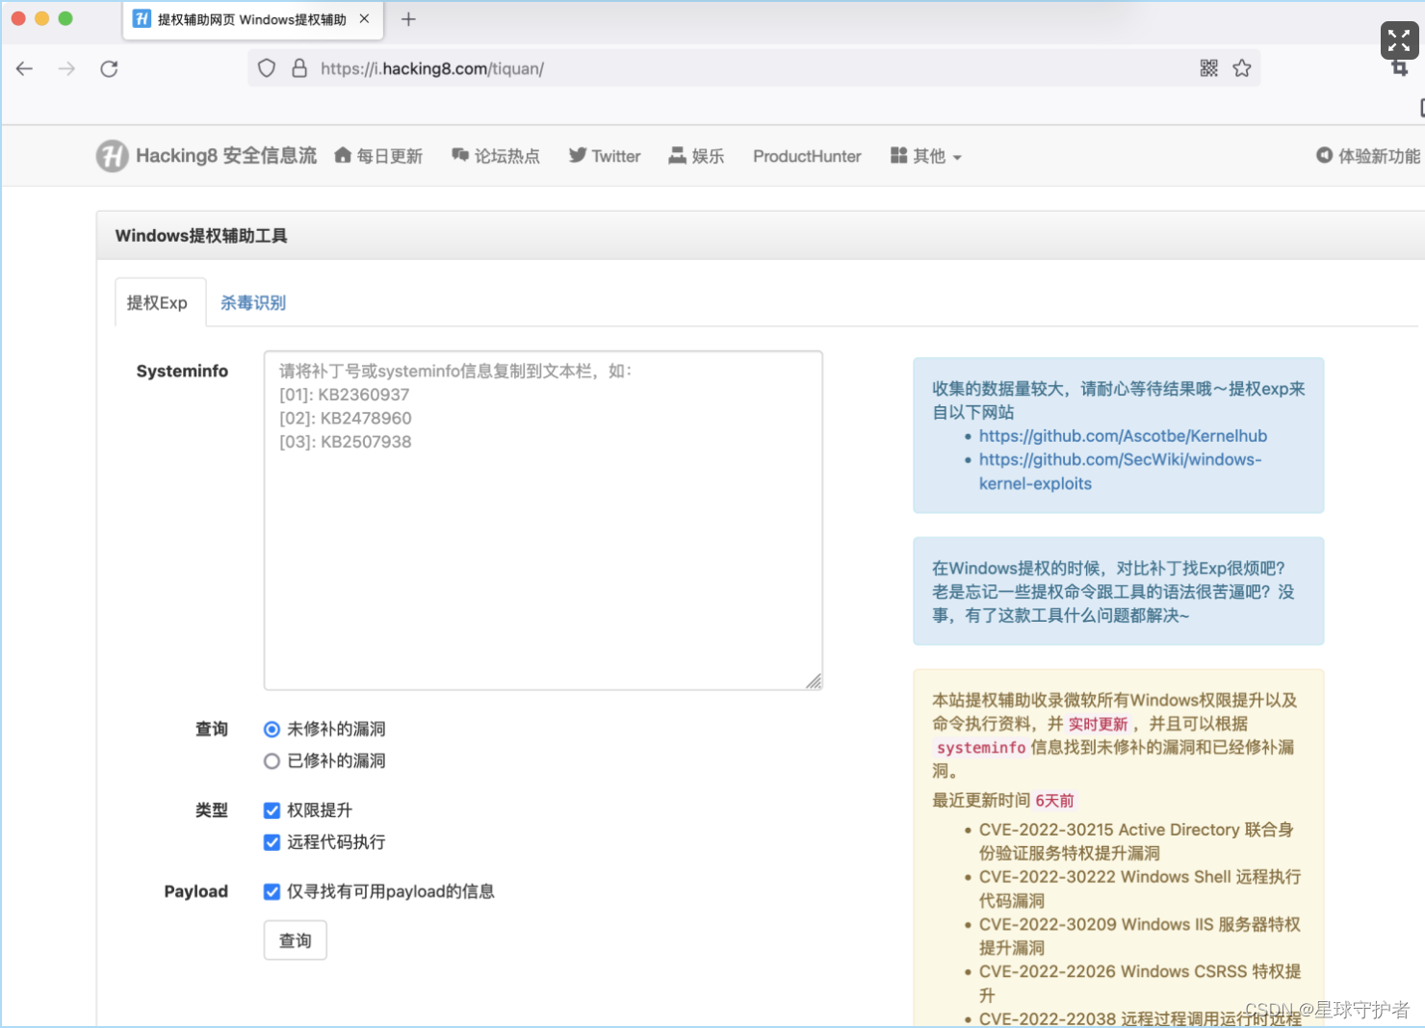Open SecWiki windows-kernel-exploits GitHub link
Image resolution: width=1425 pixels, height=1028 pixels.
point(1120,472)
